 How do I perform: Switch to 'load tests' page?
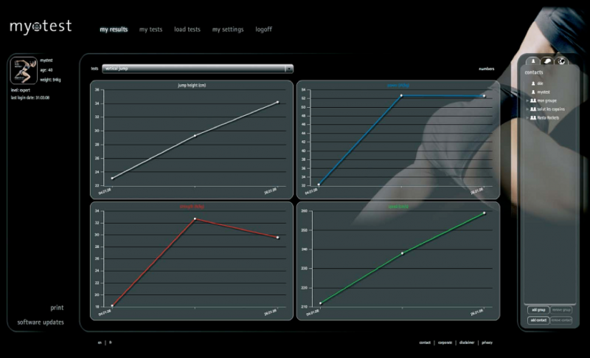click(187, 30)
